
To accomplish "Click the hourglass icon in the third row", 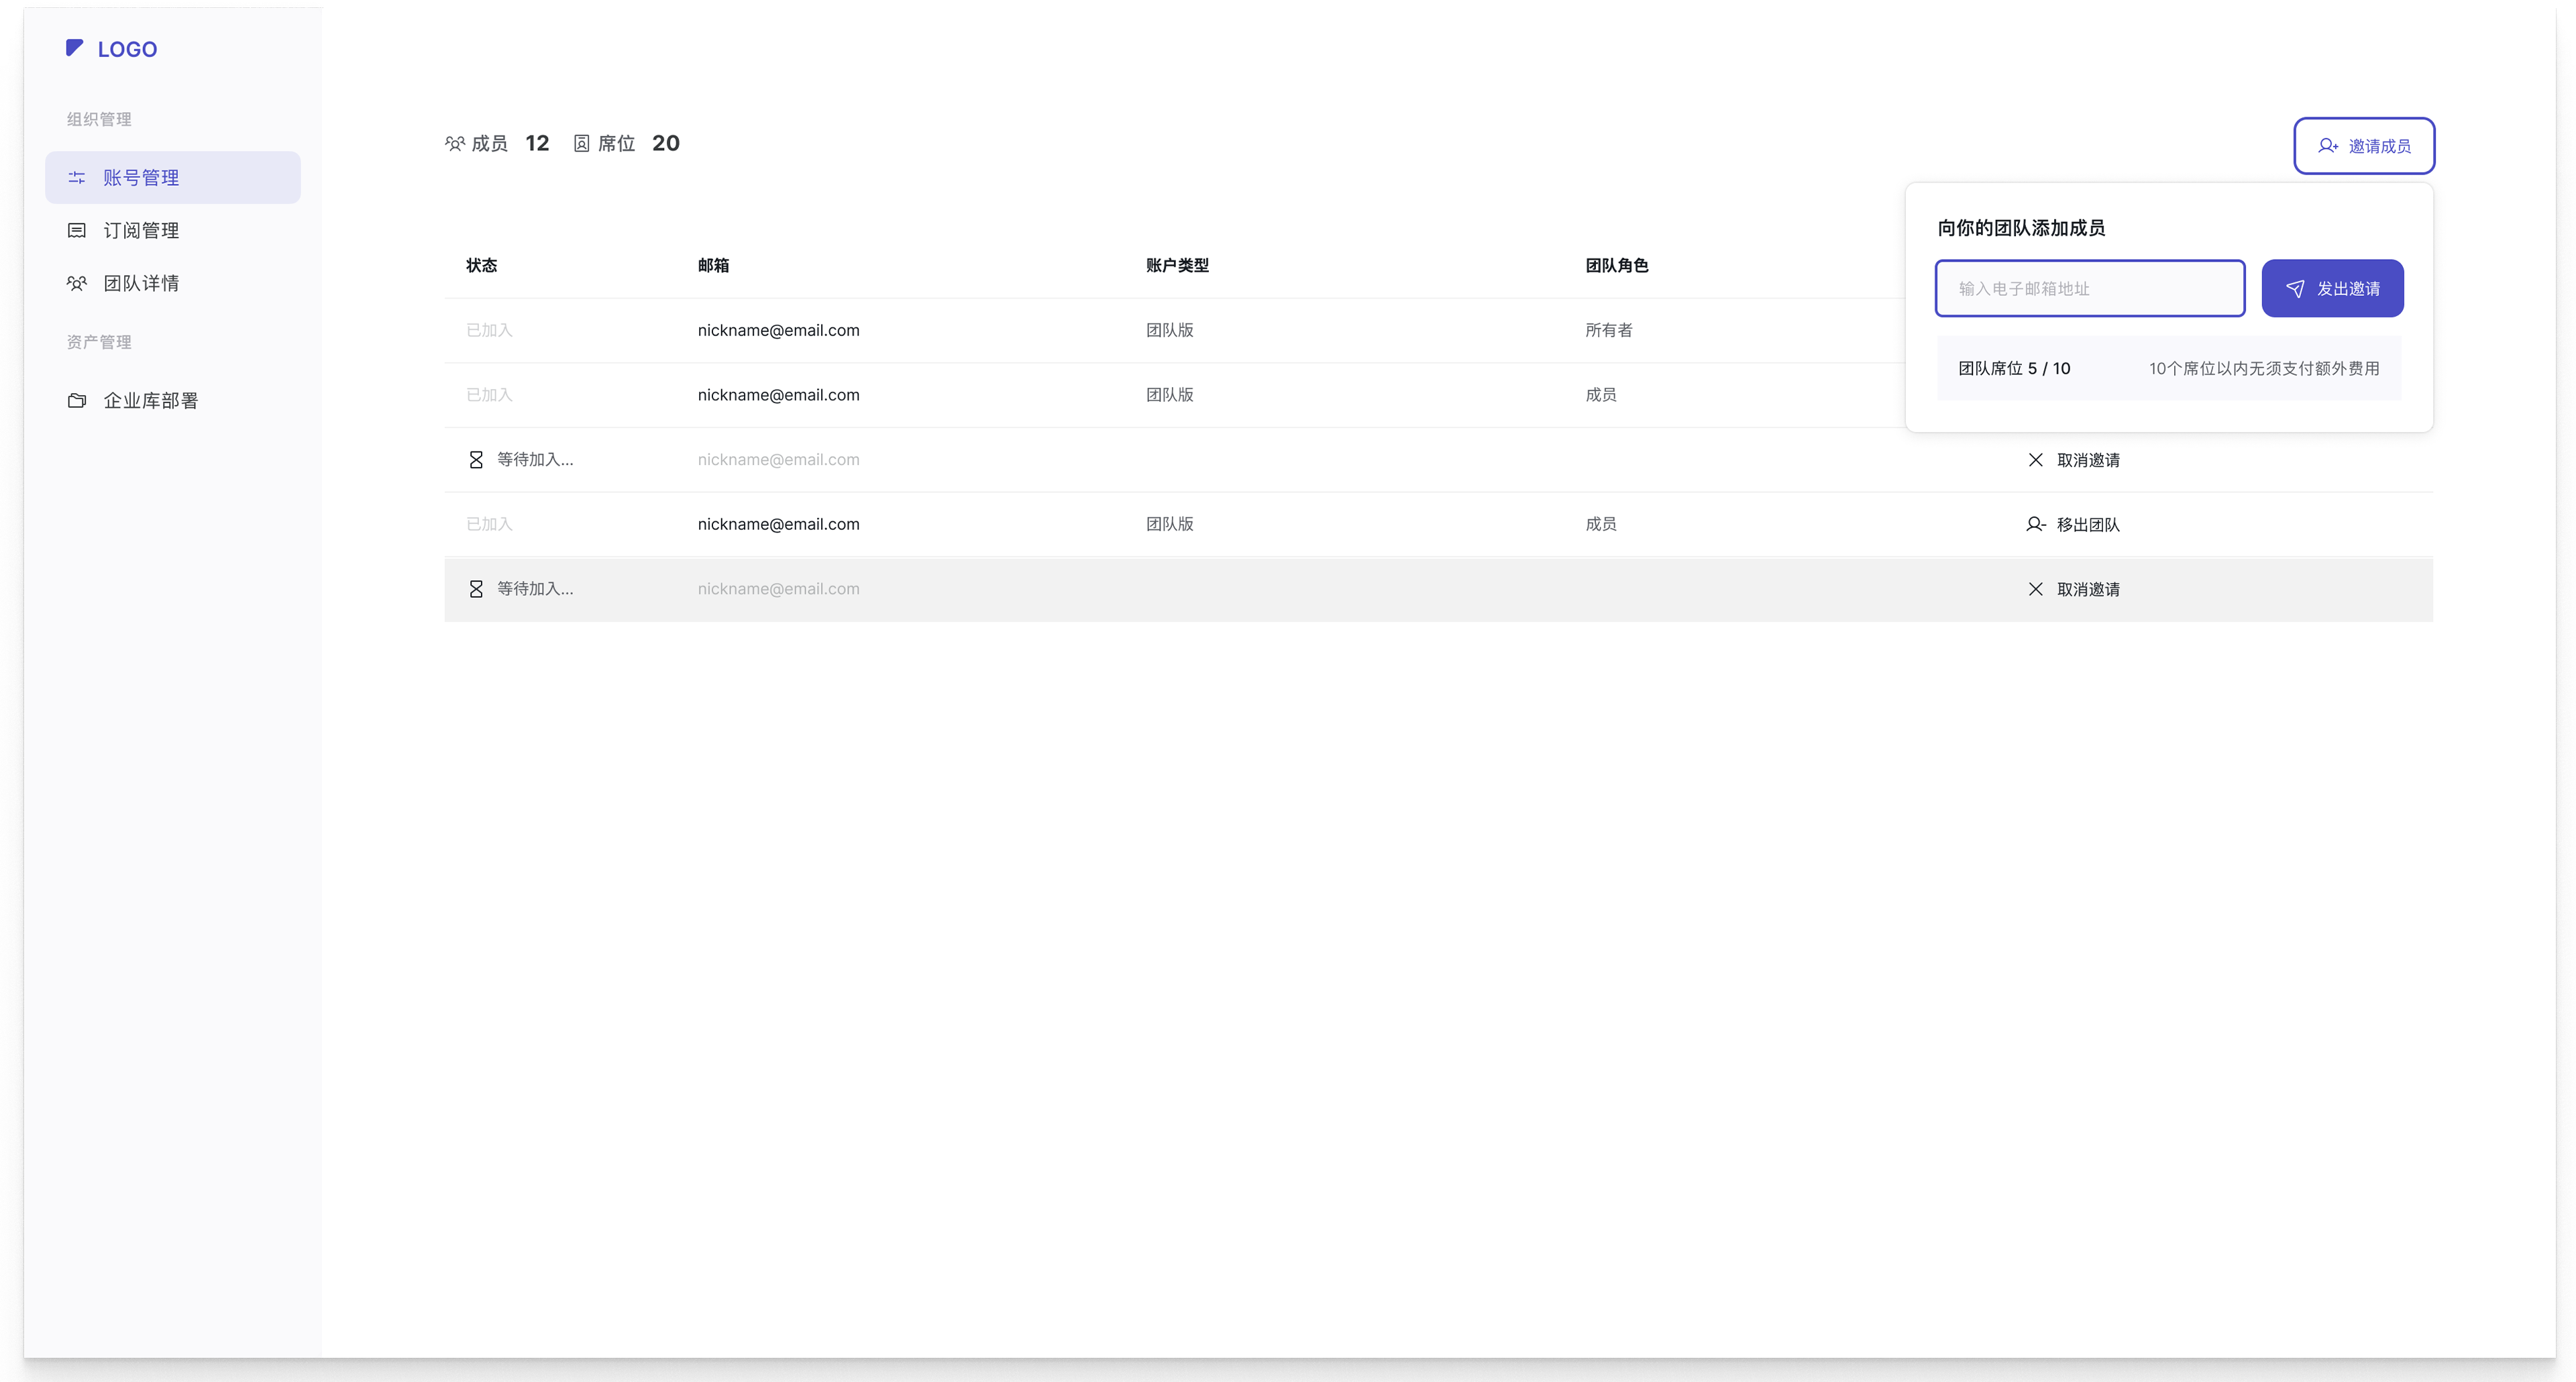I will click(x=476, y=459).
